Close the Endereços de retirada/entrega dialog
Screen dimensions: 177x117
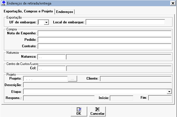[x=172, y=3]
